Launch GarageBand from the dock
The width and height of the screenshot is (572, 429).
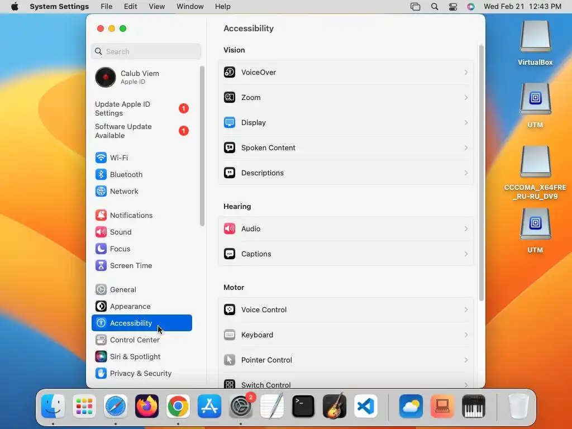(335, 406)
